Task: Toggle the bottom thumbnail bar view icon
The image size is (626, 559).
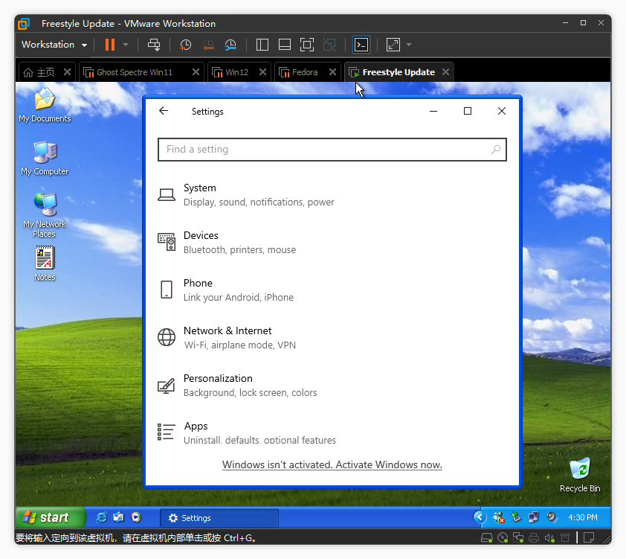Action: (284, 45)
